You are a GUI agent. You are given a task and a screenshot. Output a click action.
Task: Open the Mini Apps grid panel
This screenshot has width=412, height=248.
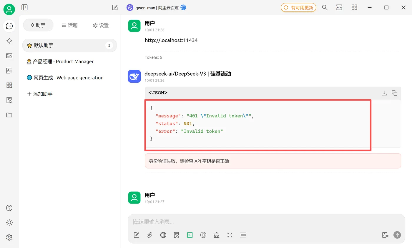(x=9, y=85)
